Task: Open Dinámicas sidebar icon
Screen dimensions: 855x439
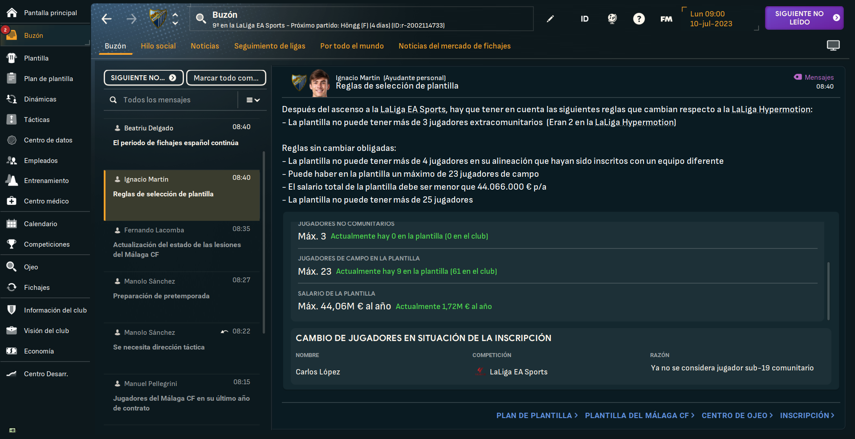Action: 12,99
